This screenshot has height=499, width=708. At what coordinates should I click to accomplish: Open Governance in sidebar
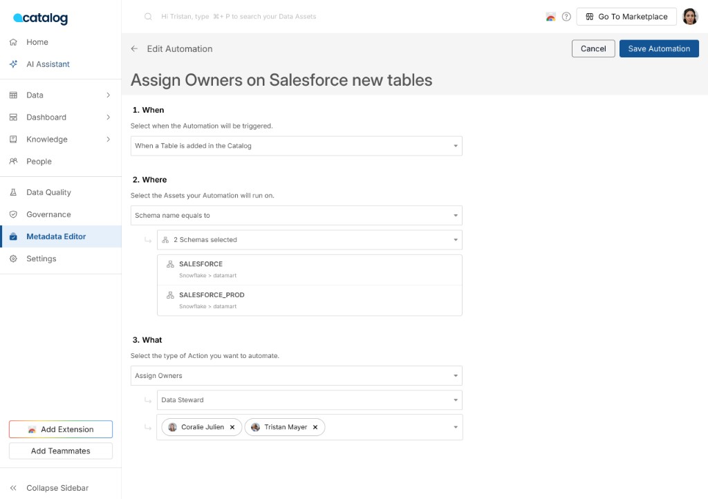point(61,214)
